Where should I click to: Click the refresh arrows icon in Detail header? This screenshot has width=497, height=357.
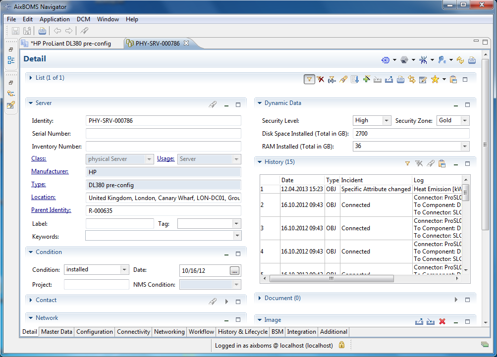460,60
